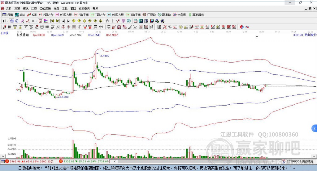Open the 江恩轮 Gann wheel

click(x=149, y=15)
